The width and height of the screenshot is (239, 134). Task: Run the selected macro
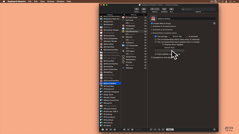171,9
